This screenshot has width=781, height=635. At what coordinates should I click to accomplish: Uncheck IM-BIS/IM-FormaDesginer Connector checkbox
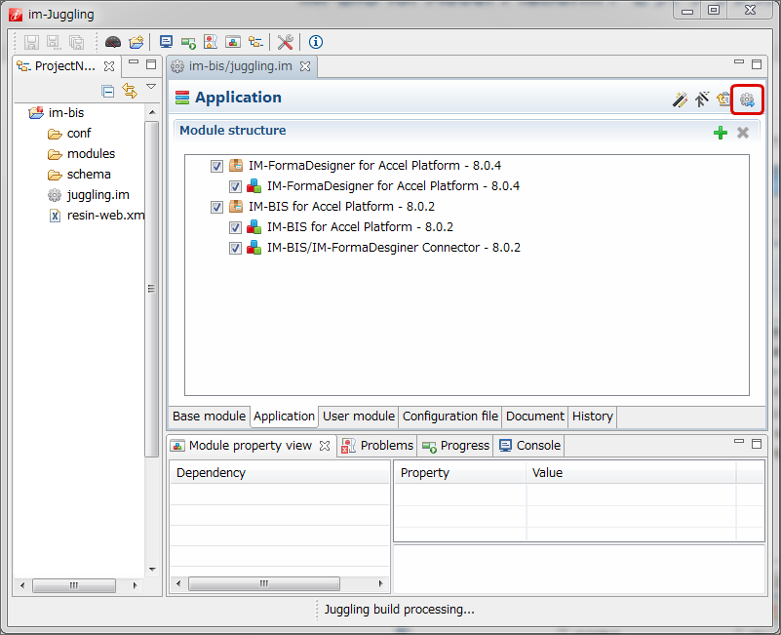[235, 248]
